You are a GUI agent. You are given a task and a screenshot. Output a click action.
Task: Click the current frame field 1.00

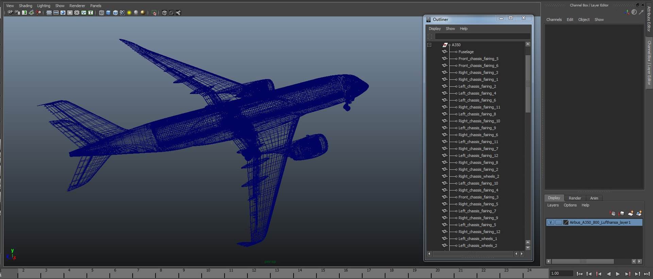(x=562, y=274)
